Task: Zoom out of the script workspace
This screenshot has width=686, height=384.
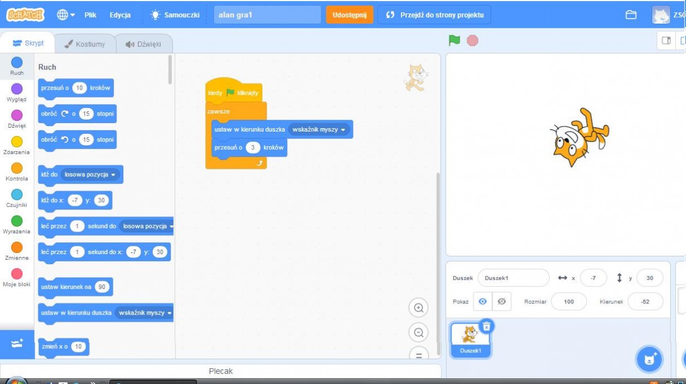Action: coord(418,333)
